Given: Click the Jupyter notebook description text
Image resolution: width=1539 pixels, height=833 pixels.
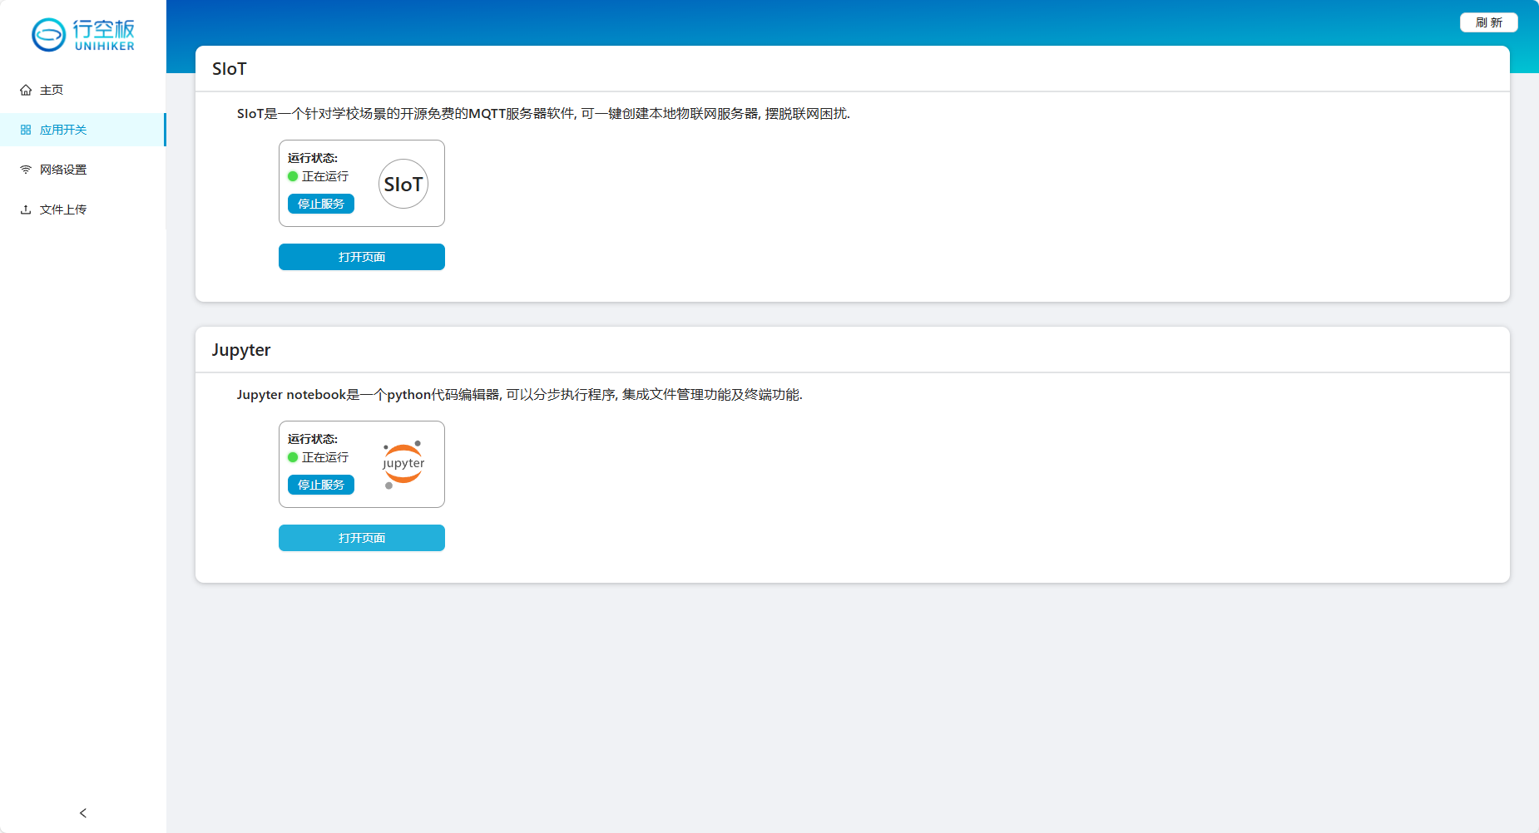Looking at the screenshot, I should [x=519, y=395].
